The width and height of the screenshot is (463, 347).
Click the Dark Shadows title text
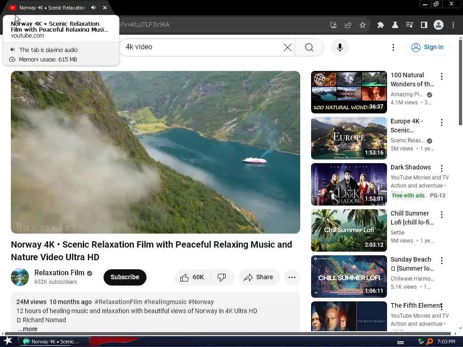point(411,167)
